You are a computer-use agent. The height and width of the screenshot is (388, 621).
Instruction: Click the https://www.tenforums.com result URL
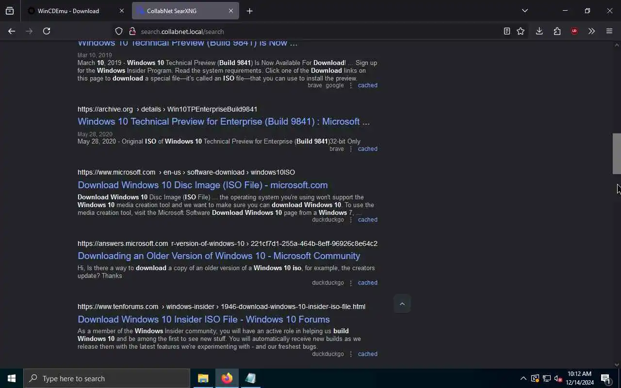[x=221, y=307]
